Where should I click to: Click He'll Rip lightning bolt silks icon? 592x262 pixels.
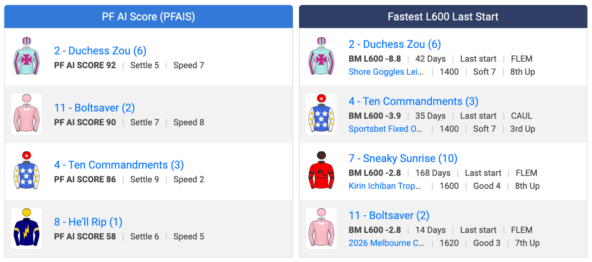(x=26, y=228)
